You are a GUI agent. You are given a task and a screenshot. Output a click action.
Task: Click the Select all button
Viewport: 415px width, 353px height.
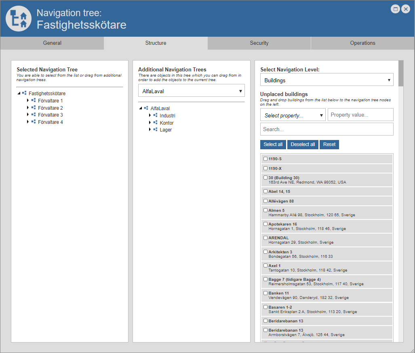point(273,144)
